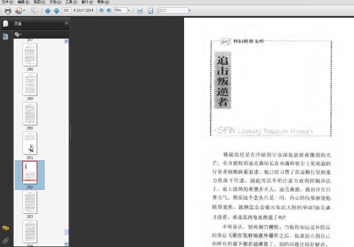Click the create PDF online icon
354x247 pixels.
(x=18, y=11)
